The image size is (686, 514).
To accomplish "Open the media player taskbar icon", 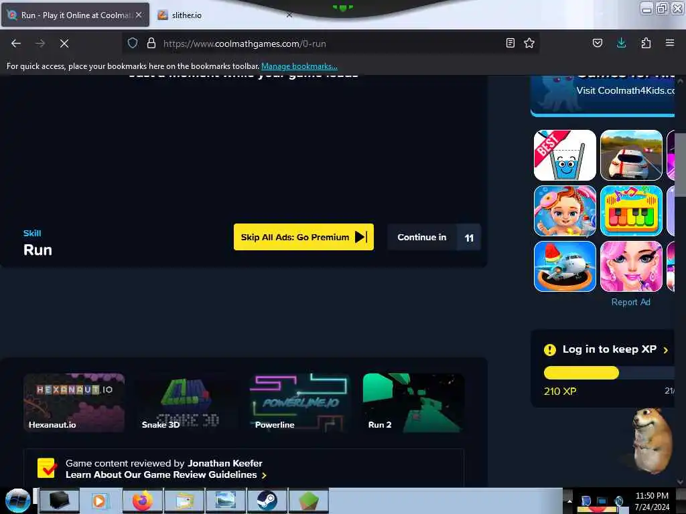I will click(100, 501).
